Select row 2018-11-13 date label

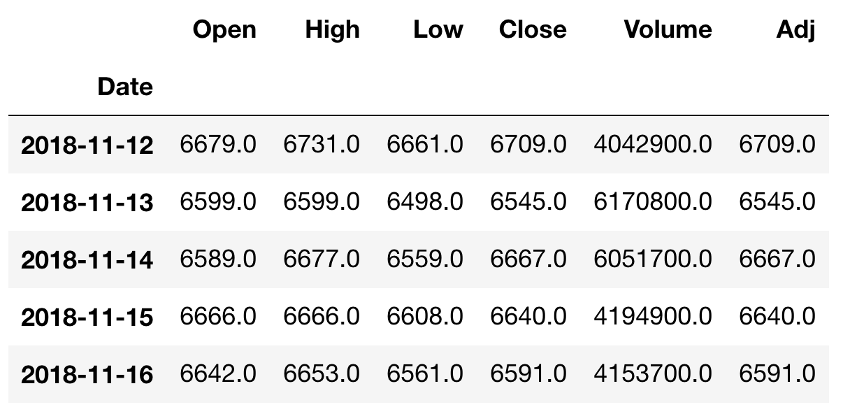pos(87,202)
